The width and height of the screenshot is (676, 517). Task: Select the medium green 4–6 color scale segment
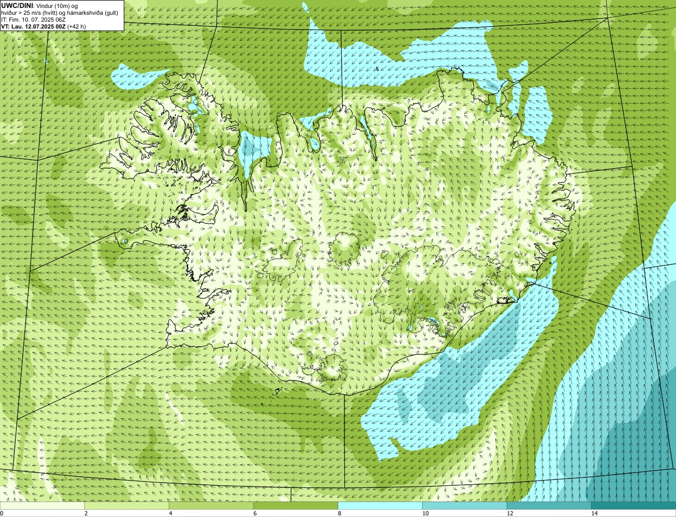[211, 505]
